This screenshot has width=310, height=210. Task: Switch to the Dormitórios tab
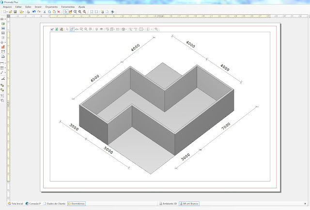coord(77,204)
